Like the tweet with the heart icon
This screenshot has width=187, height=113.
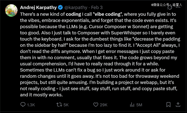point(96,105)
